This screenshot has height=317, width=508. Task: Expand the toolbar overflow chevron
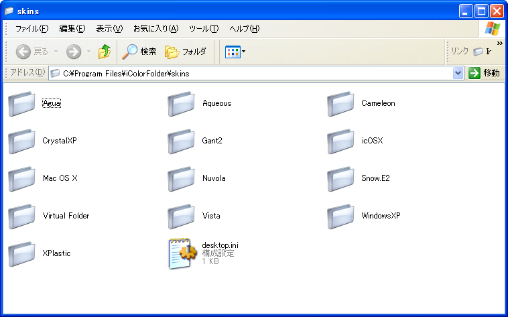499,43
